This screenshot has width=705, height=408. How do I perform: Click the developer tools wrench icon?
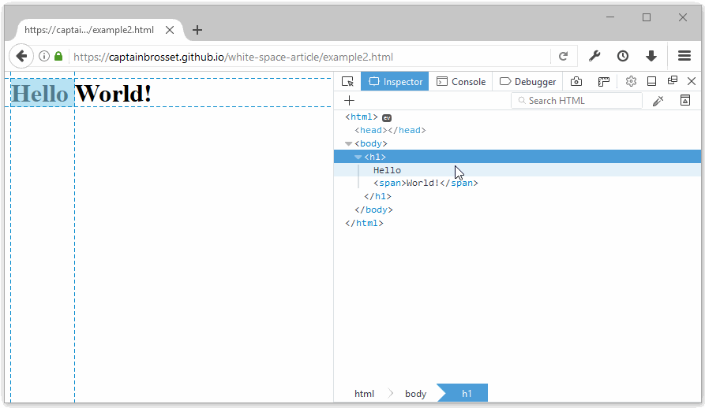(594, 56)
